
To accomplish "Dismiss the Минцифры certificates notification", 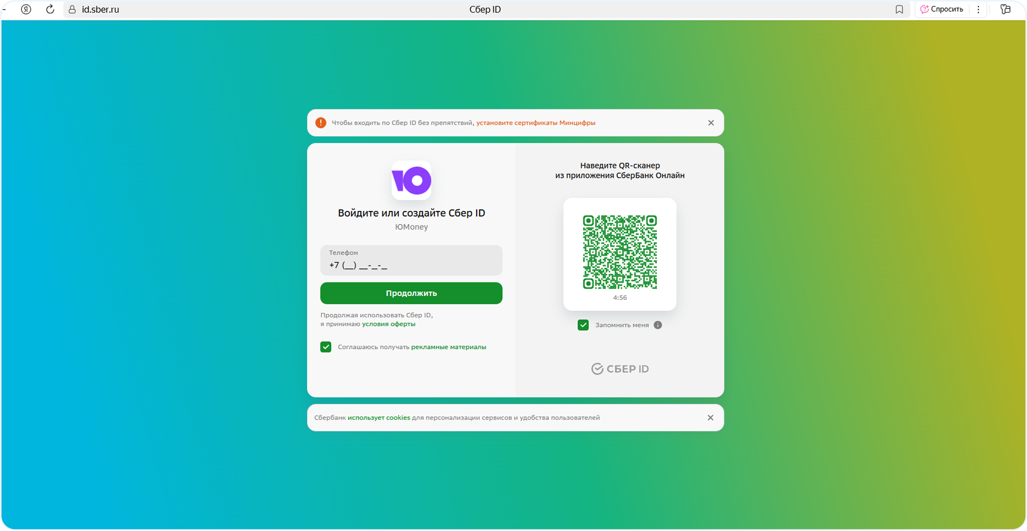I will 711,123.
